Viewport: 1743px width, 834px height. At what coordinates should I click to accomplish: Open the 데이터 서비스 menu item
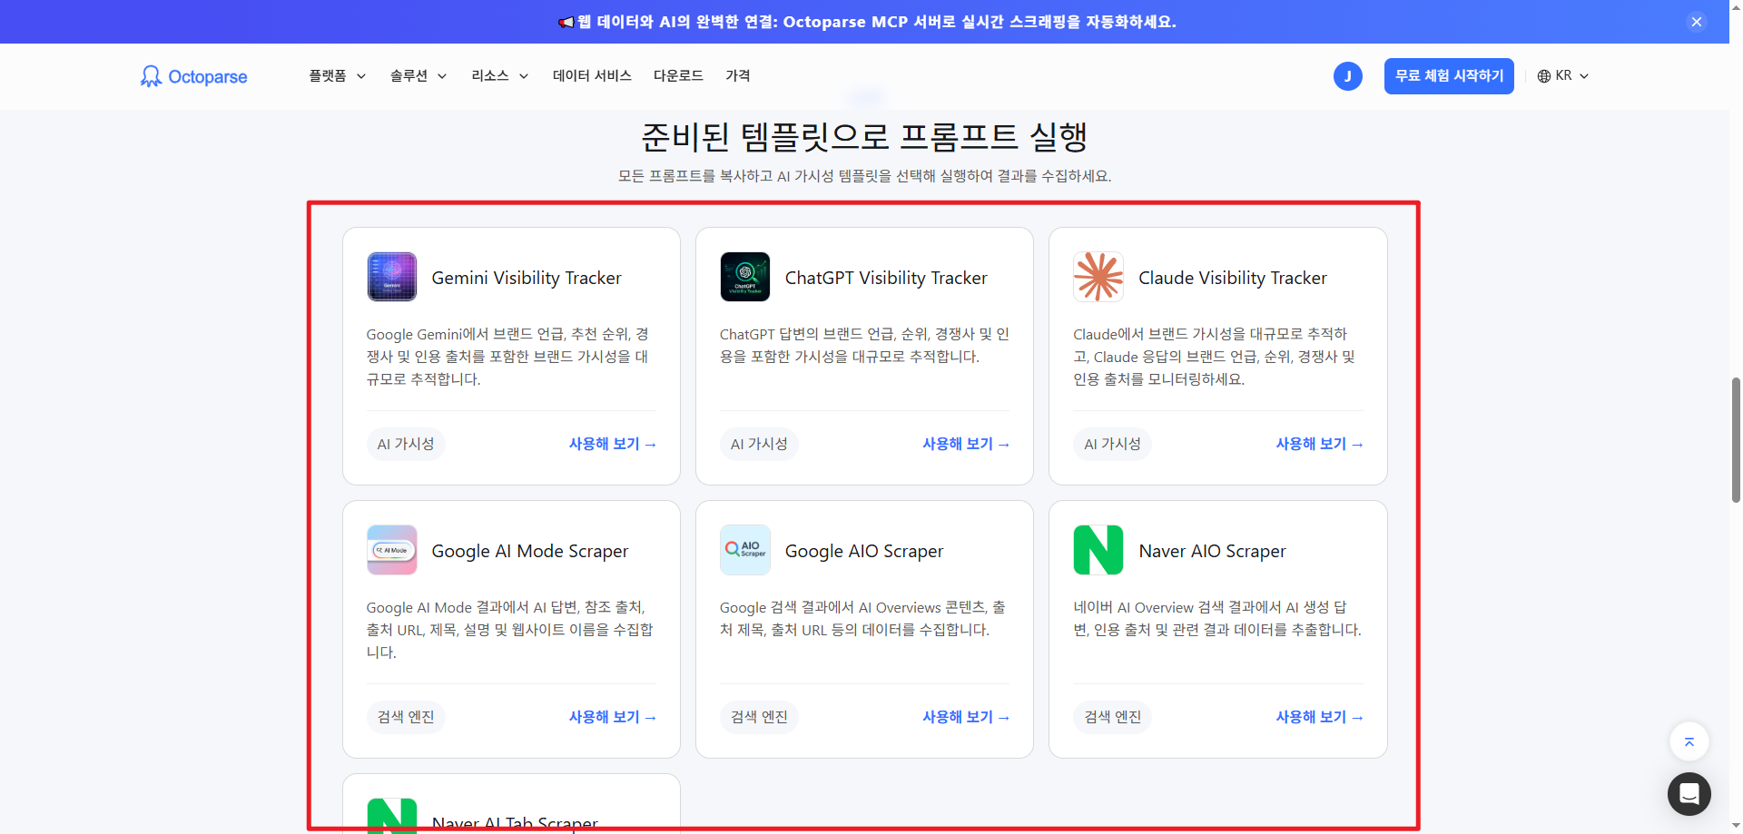pyautogui.click(x=592, y=76)
